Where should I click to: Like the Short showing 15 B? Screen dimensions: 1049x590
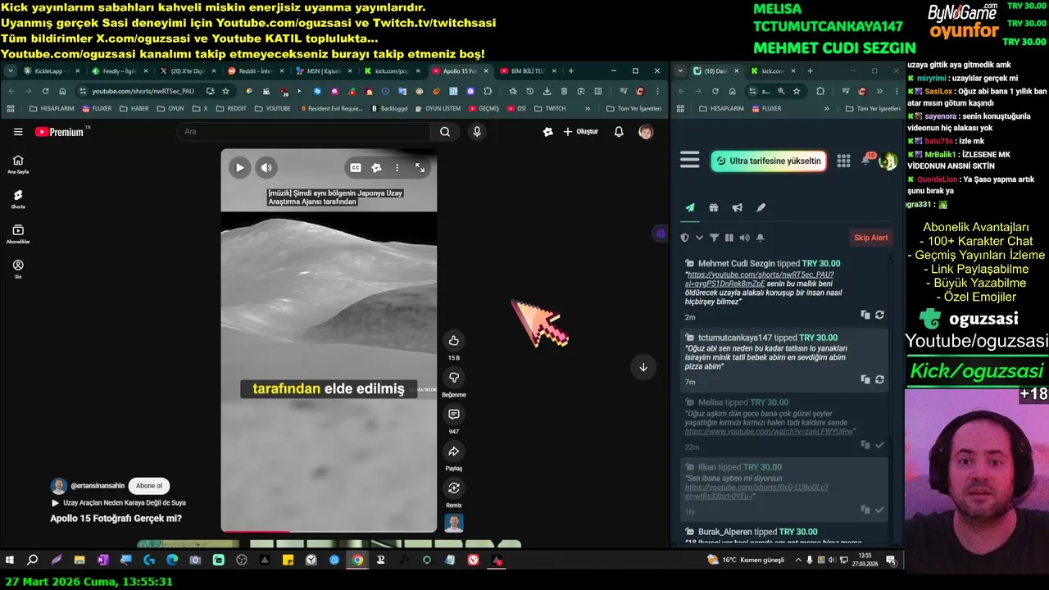coord(454,340)
